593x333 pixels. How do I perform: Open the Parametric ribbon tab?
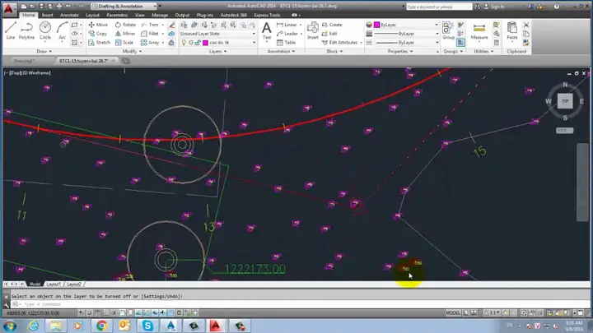point(117,15)
